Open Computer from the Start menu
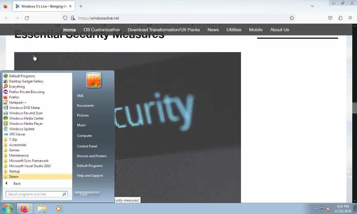The image size is (357, 214). click(x=93, y=136)
